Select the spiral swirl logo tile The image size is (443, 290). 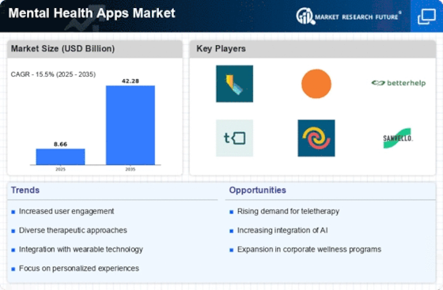tap(316, 138)
